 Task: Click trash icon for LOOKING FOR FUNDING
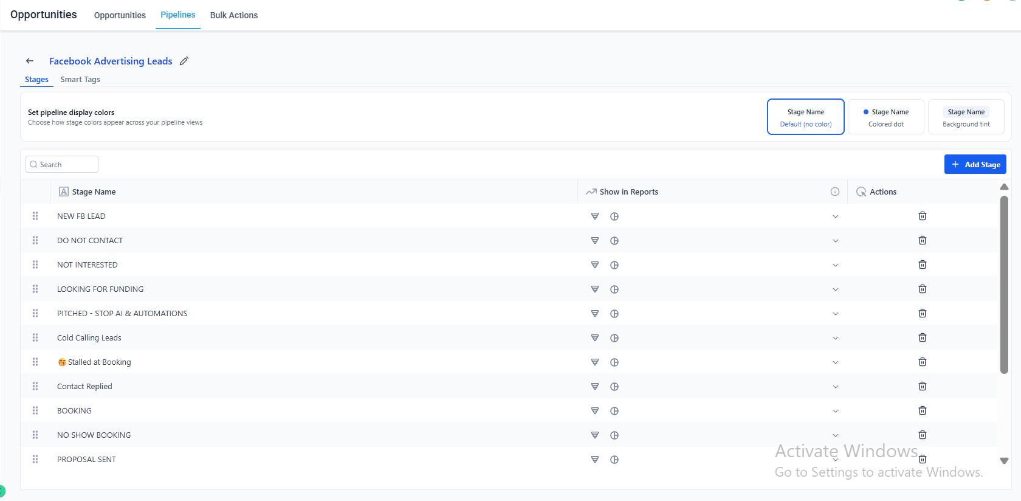(922, 289)
